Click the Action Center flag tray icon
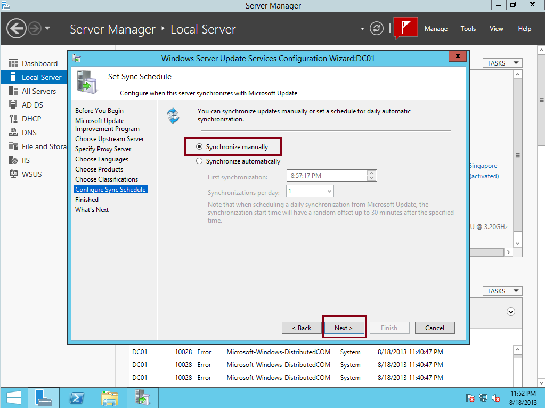 click(x=470, y=398)
